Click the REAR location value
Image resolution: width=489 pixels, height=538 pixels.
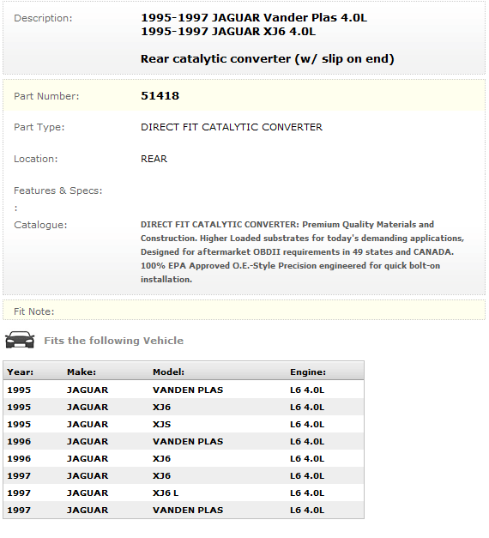coord(154,159)
